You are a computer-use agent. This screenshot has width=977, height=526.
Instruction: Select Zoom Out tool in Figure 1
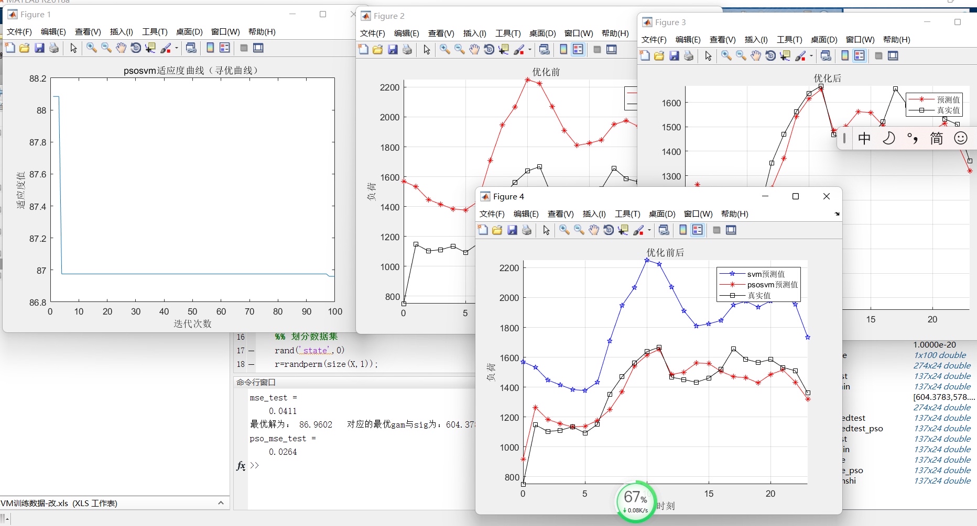[106, 48]
